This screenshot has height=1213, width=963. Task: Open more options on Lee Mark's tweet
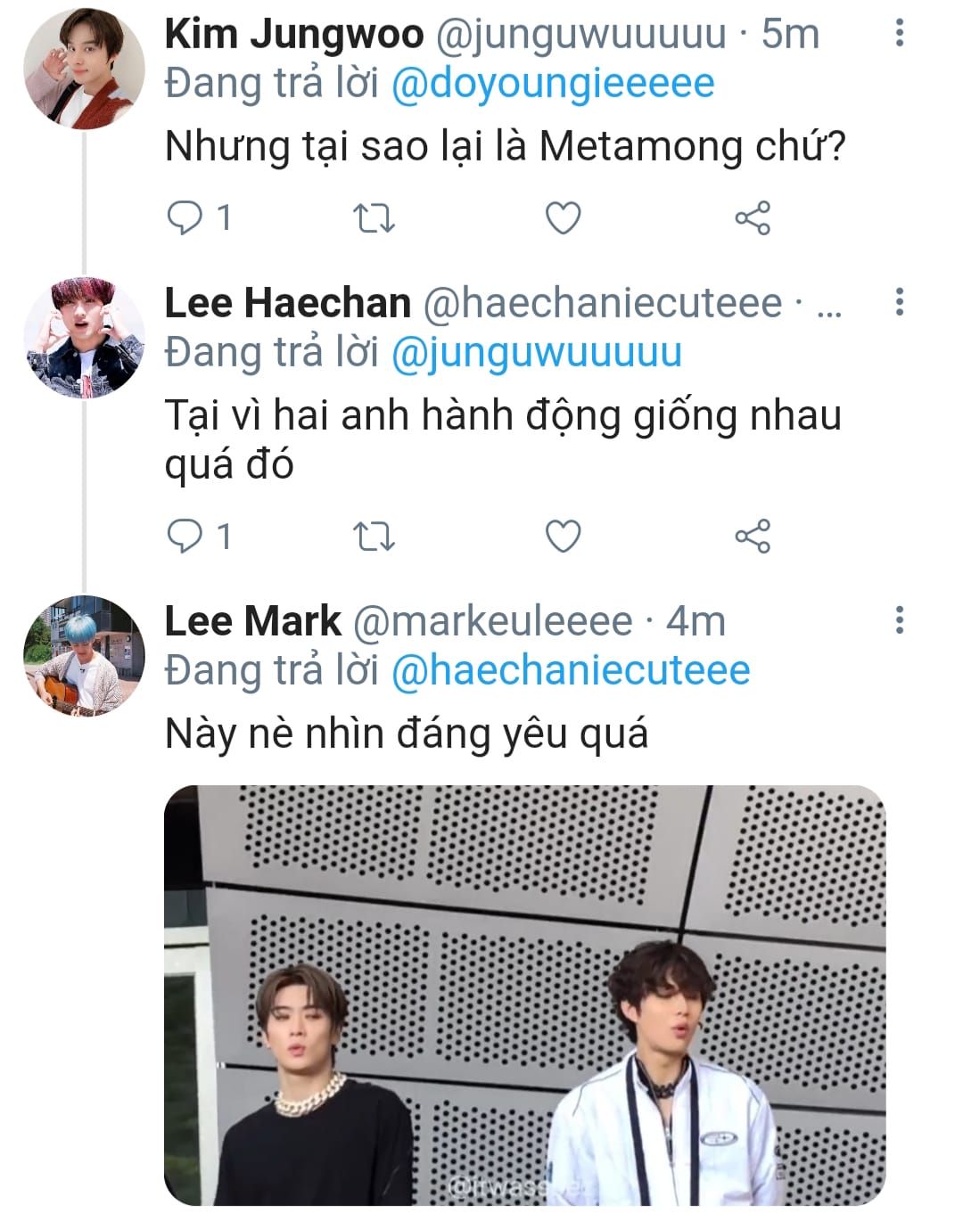[x=899, y=619]
